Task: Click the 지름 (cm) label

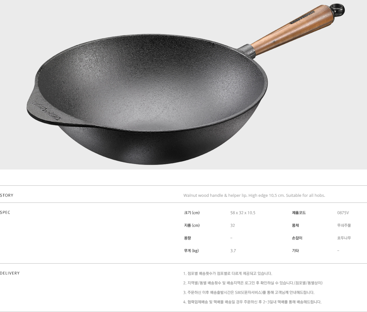Action: 192,225
